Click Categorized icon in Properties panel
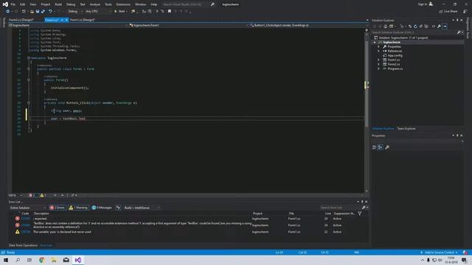Screen dimensions: 472x265 (x=374, y=147)
